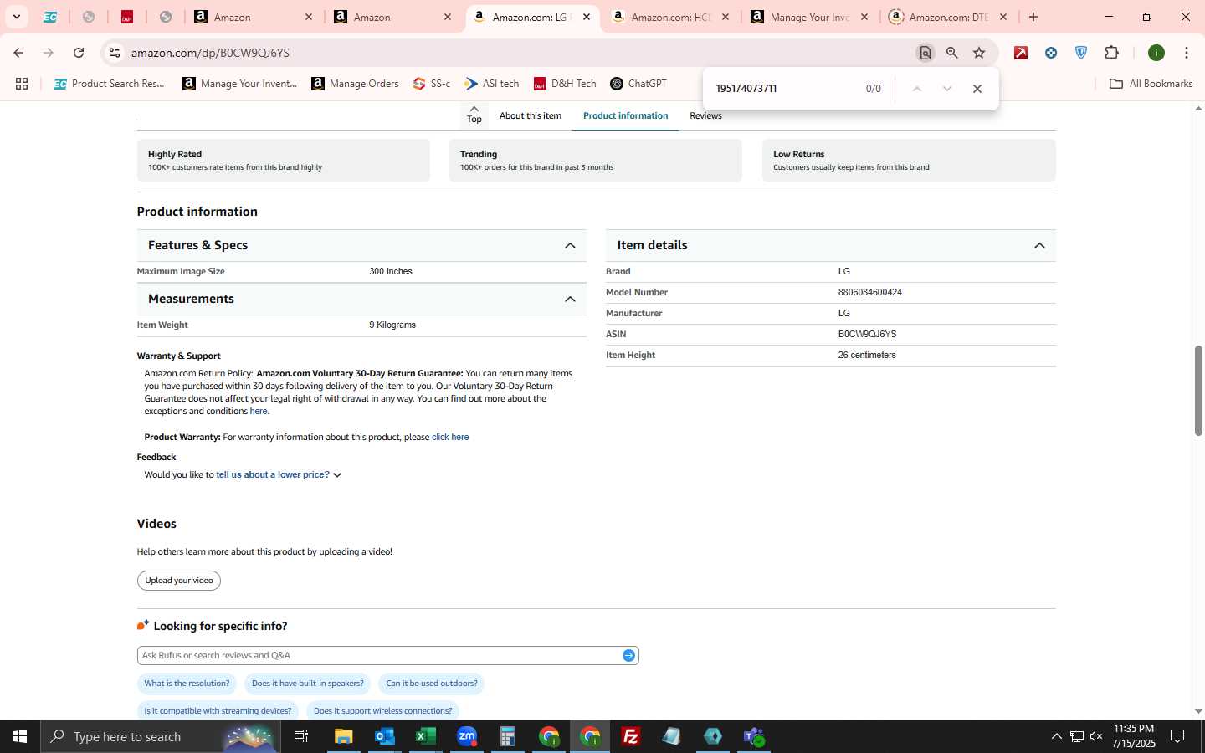Screen dimensions: 1205x753
Task: Select Product information tab
Action: pos(625,115)
